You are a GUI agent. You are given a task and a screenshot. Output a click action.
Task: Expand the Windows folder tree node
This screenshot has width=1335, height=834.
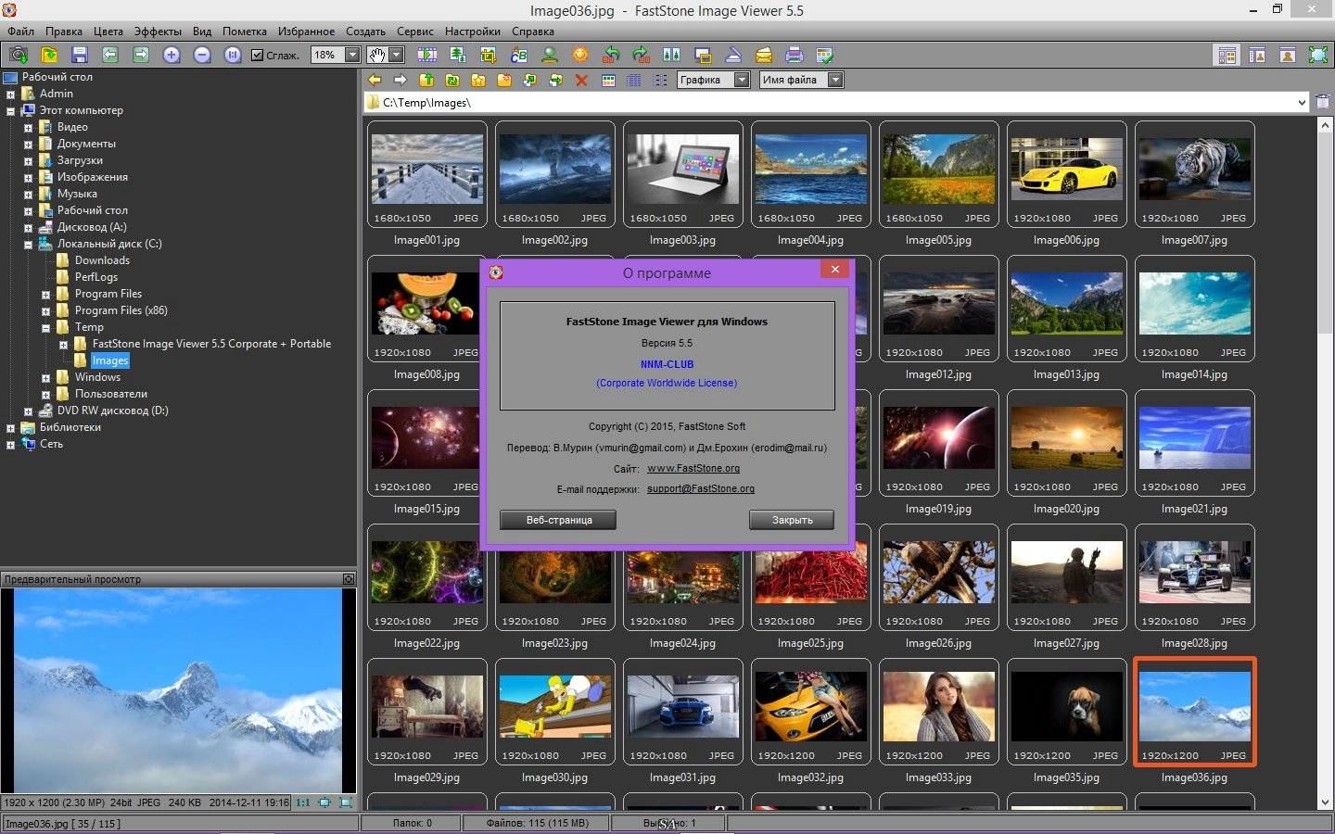click(x=45, y=378)
